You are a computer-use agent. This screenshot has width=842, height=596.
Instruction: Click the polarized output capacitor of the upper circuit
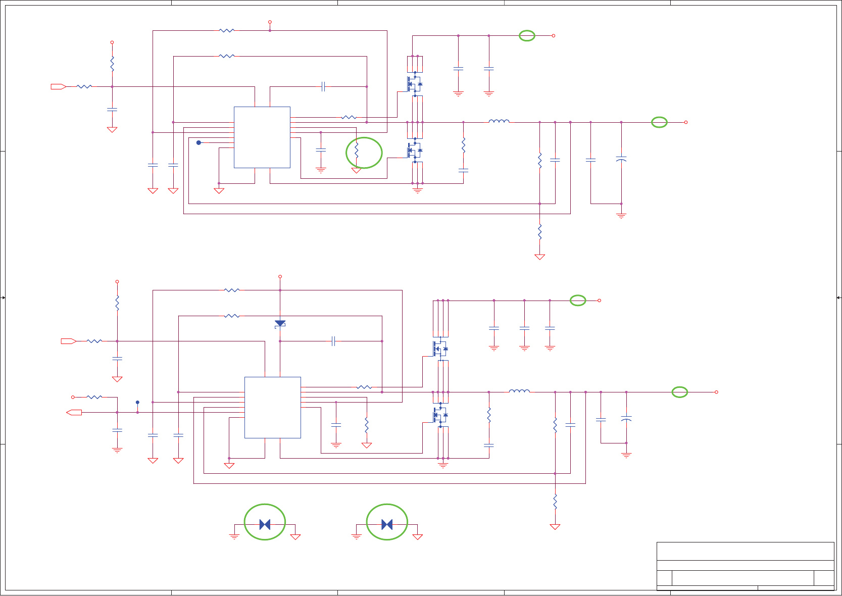point(621,160)
